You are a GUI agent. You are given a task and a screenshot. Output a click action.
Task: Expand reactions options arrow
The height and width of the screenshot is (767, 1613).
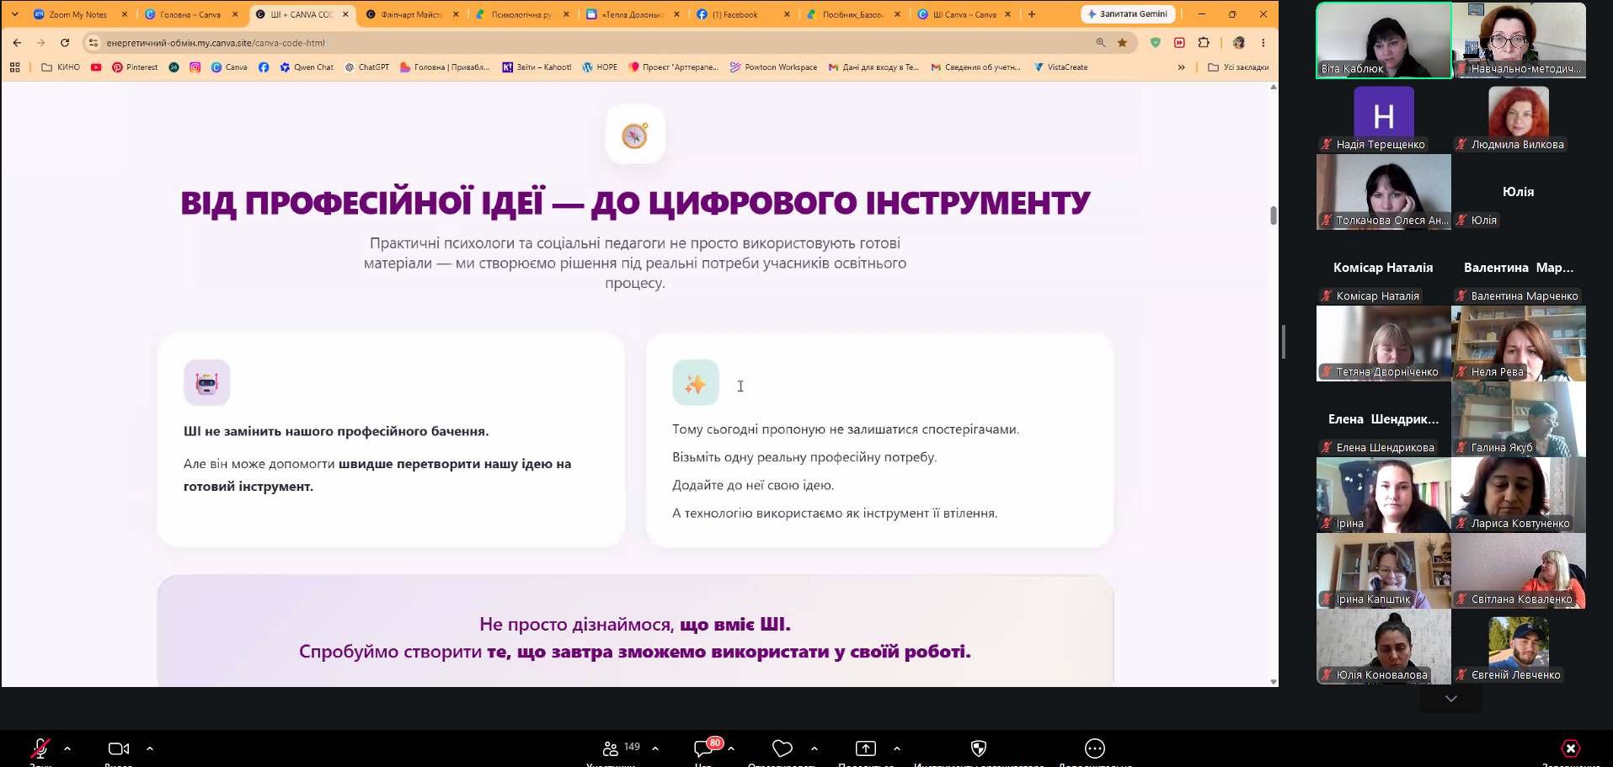click(x=814, y=748)
